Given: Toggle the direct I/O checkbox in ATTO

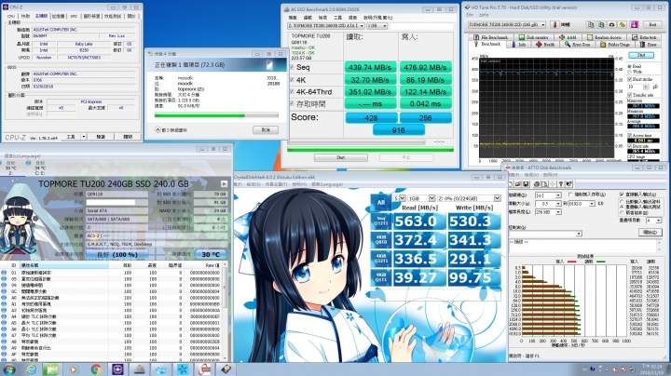Looking at the screenshot, I should (622, 195).
